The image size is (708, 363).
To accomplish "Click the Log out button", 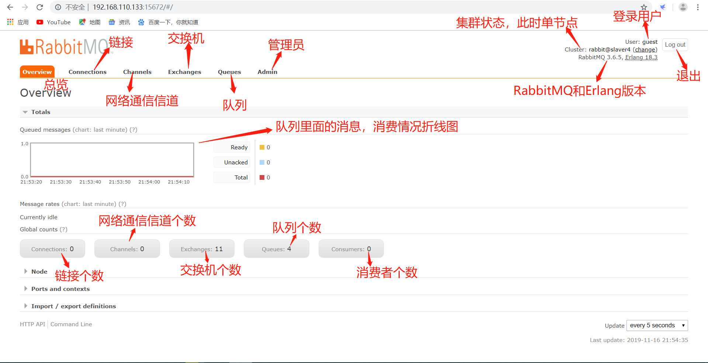I will 675,45.
